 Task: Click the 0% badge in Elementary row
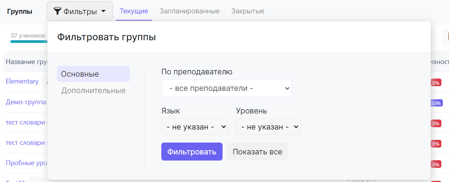coord(436,83)
